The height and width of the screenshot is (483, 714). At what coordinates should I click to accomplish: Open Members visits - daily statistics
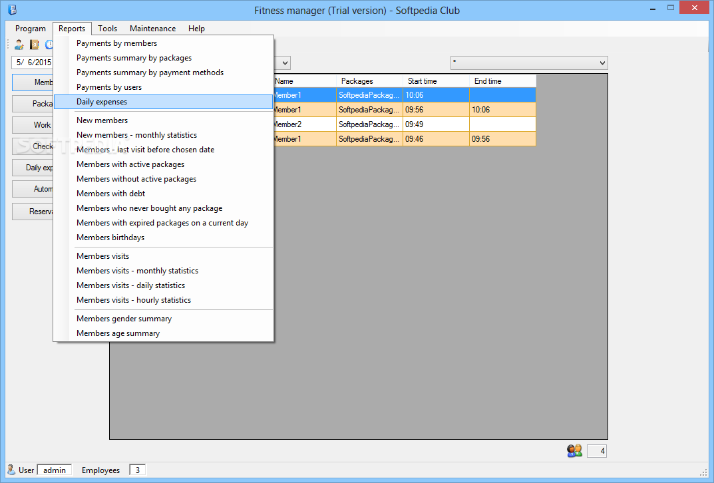coord(164,285)
